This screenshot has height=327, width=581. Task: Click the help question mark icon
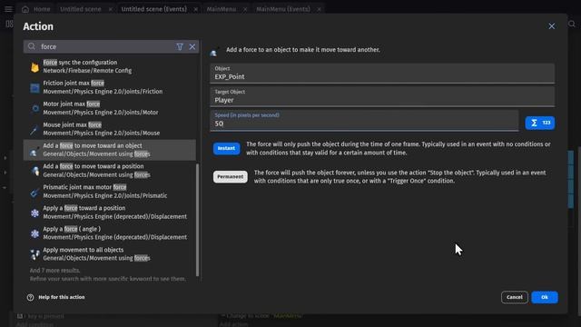tap(30, 297)
